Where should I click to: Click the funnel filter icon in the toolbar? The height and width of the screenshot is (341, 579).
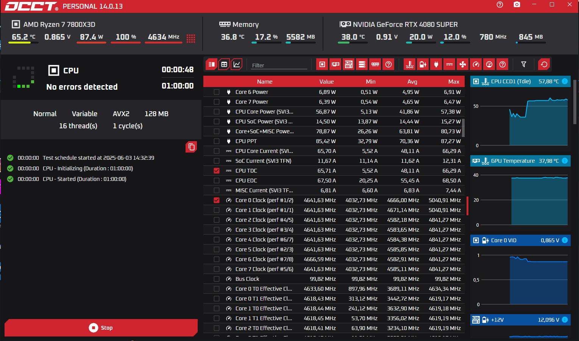click(x=524, y=64)
